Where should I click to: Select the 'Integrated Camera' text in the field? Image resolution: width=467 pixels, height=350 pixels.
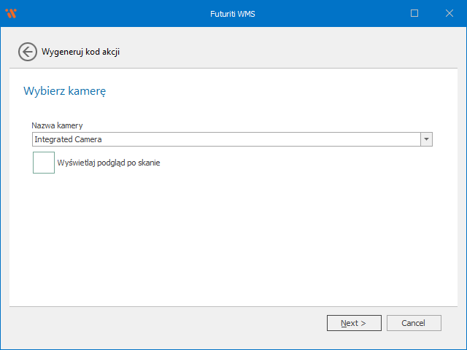(x=68, y=139)
